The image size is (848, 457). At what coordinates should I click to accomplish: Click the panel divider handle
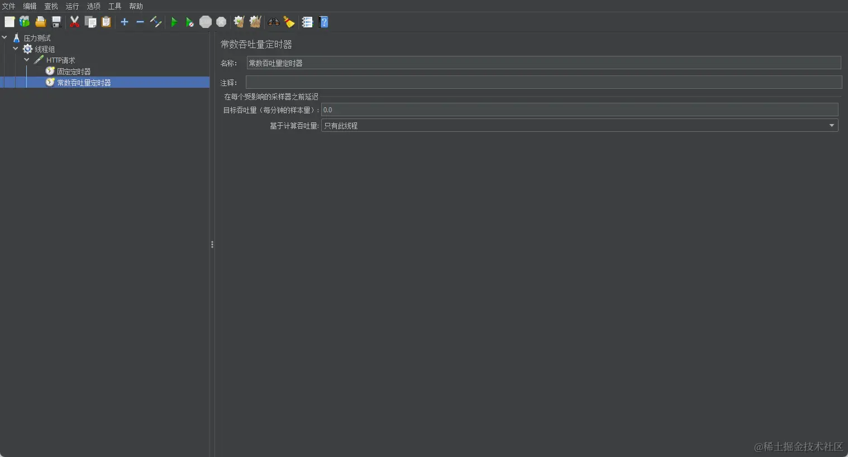coord(212,245)
